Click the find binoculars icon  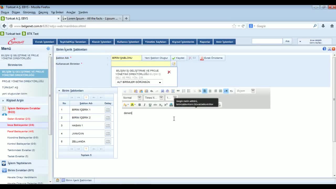click(162, 91)
